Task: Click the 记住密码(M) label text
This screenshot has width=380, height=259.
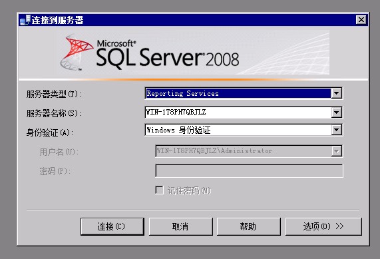Action: (189, 190)
